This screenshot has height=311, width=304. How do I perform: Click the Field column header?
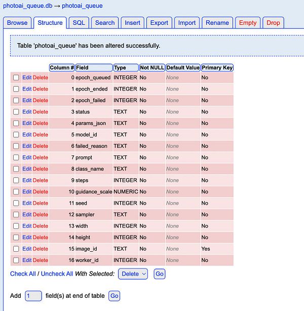94,68
